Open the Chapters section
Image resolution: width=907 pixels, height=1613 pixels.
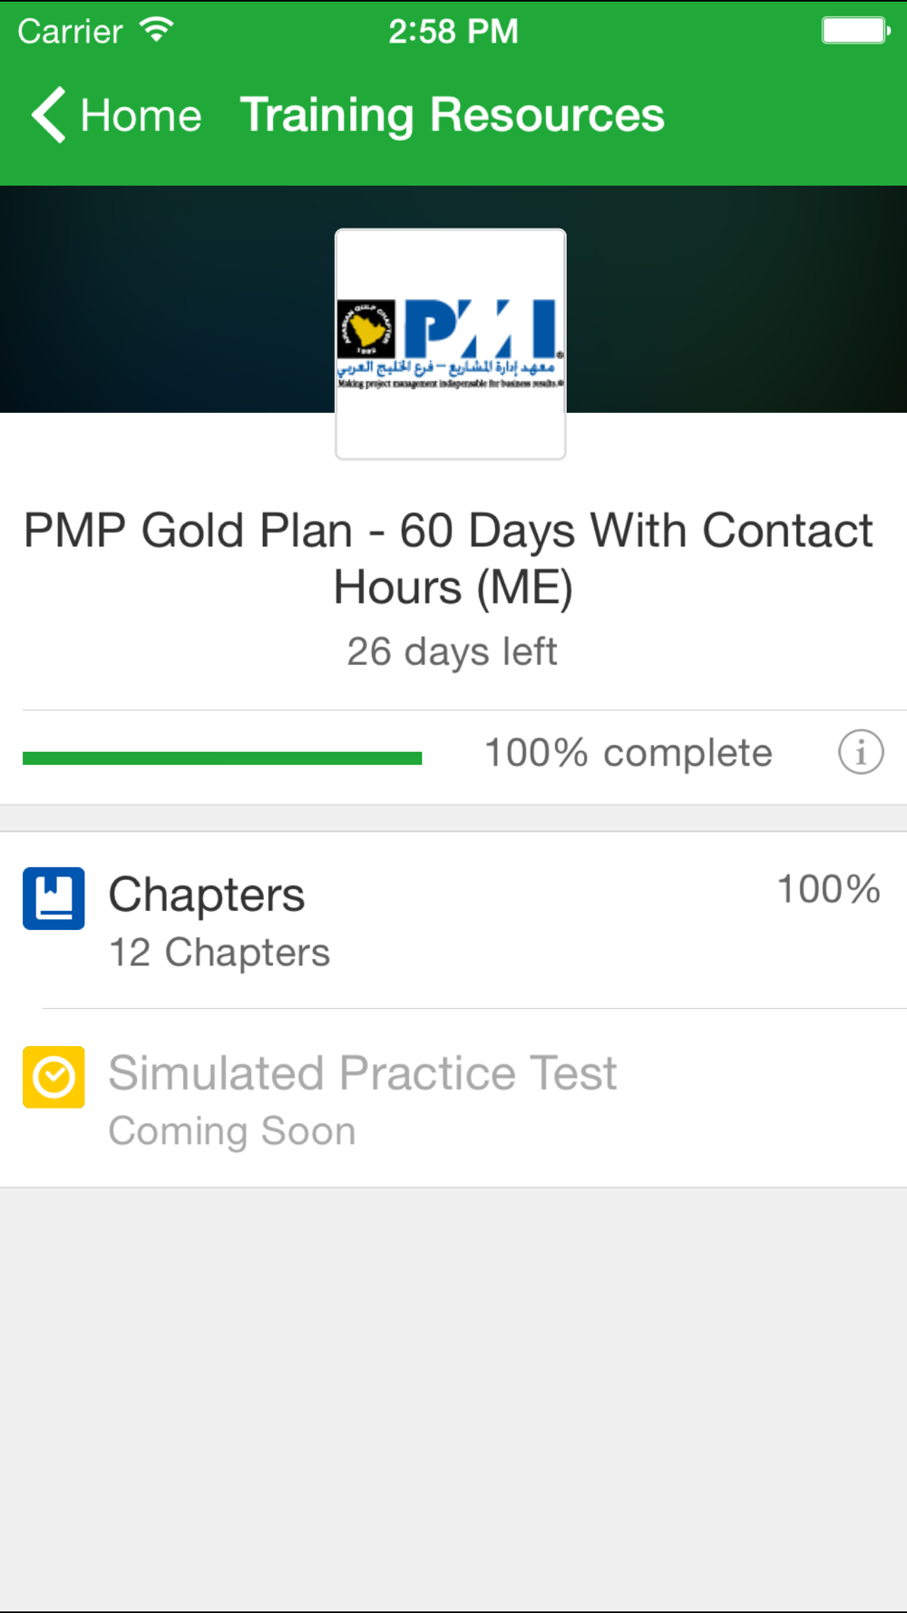click(453, 920)
